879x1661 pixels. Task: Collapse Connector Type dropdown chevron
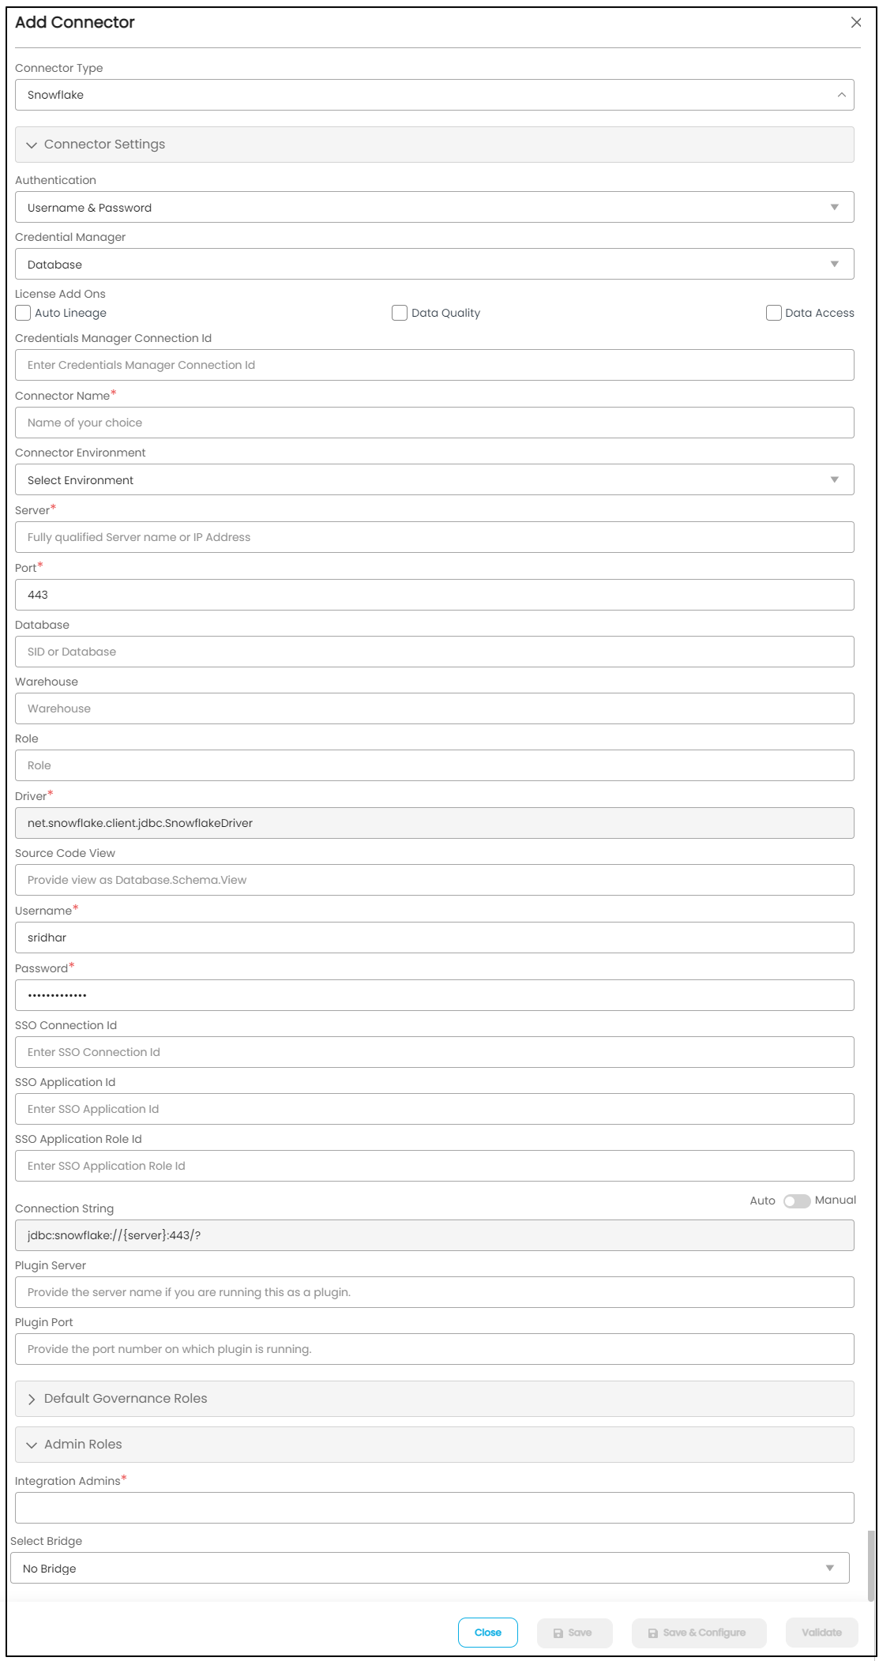point(841,95)
